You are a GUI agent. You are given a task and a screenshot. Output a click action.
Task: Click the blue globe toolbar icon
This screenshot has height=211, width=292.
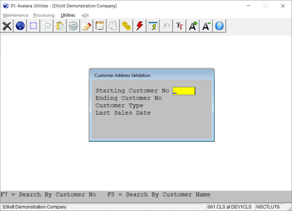tap(20, 26)
